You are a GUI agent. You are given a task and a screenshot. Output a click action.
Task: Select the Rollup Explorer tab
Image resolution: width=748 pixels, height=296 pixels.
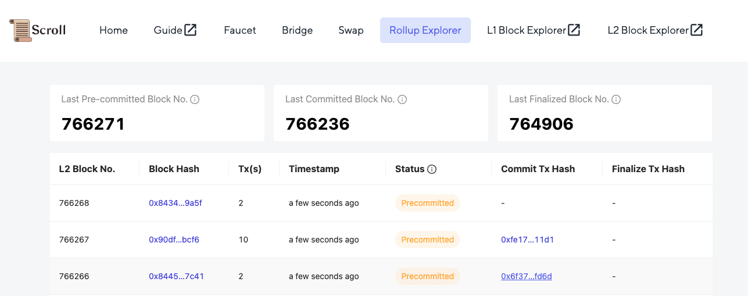click(x=425, y=30)
